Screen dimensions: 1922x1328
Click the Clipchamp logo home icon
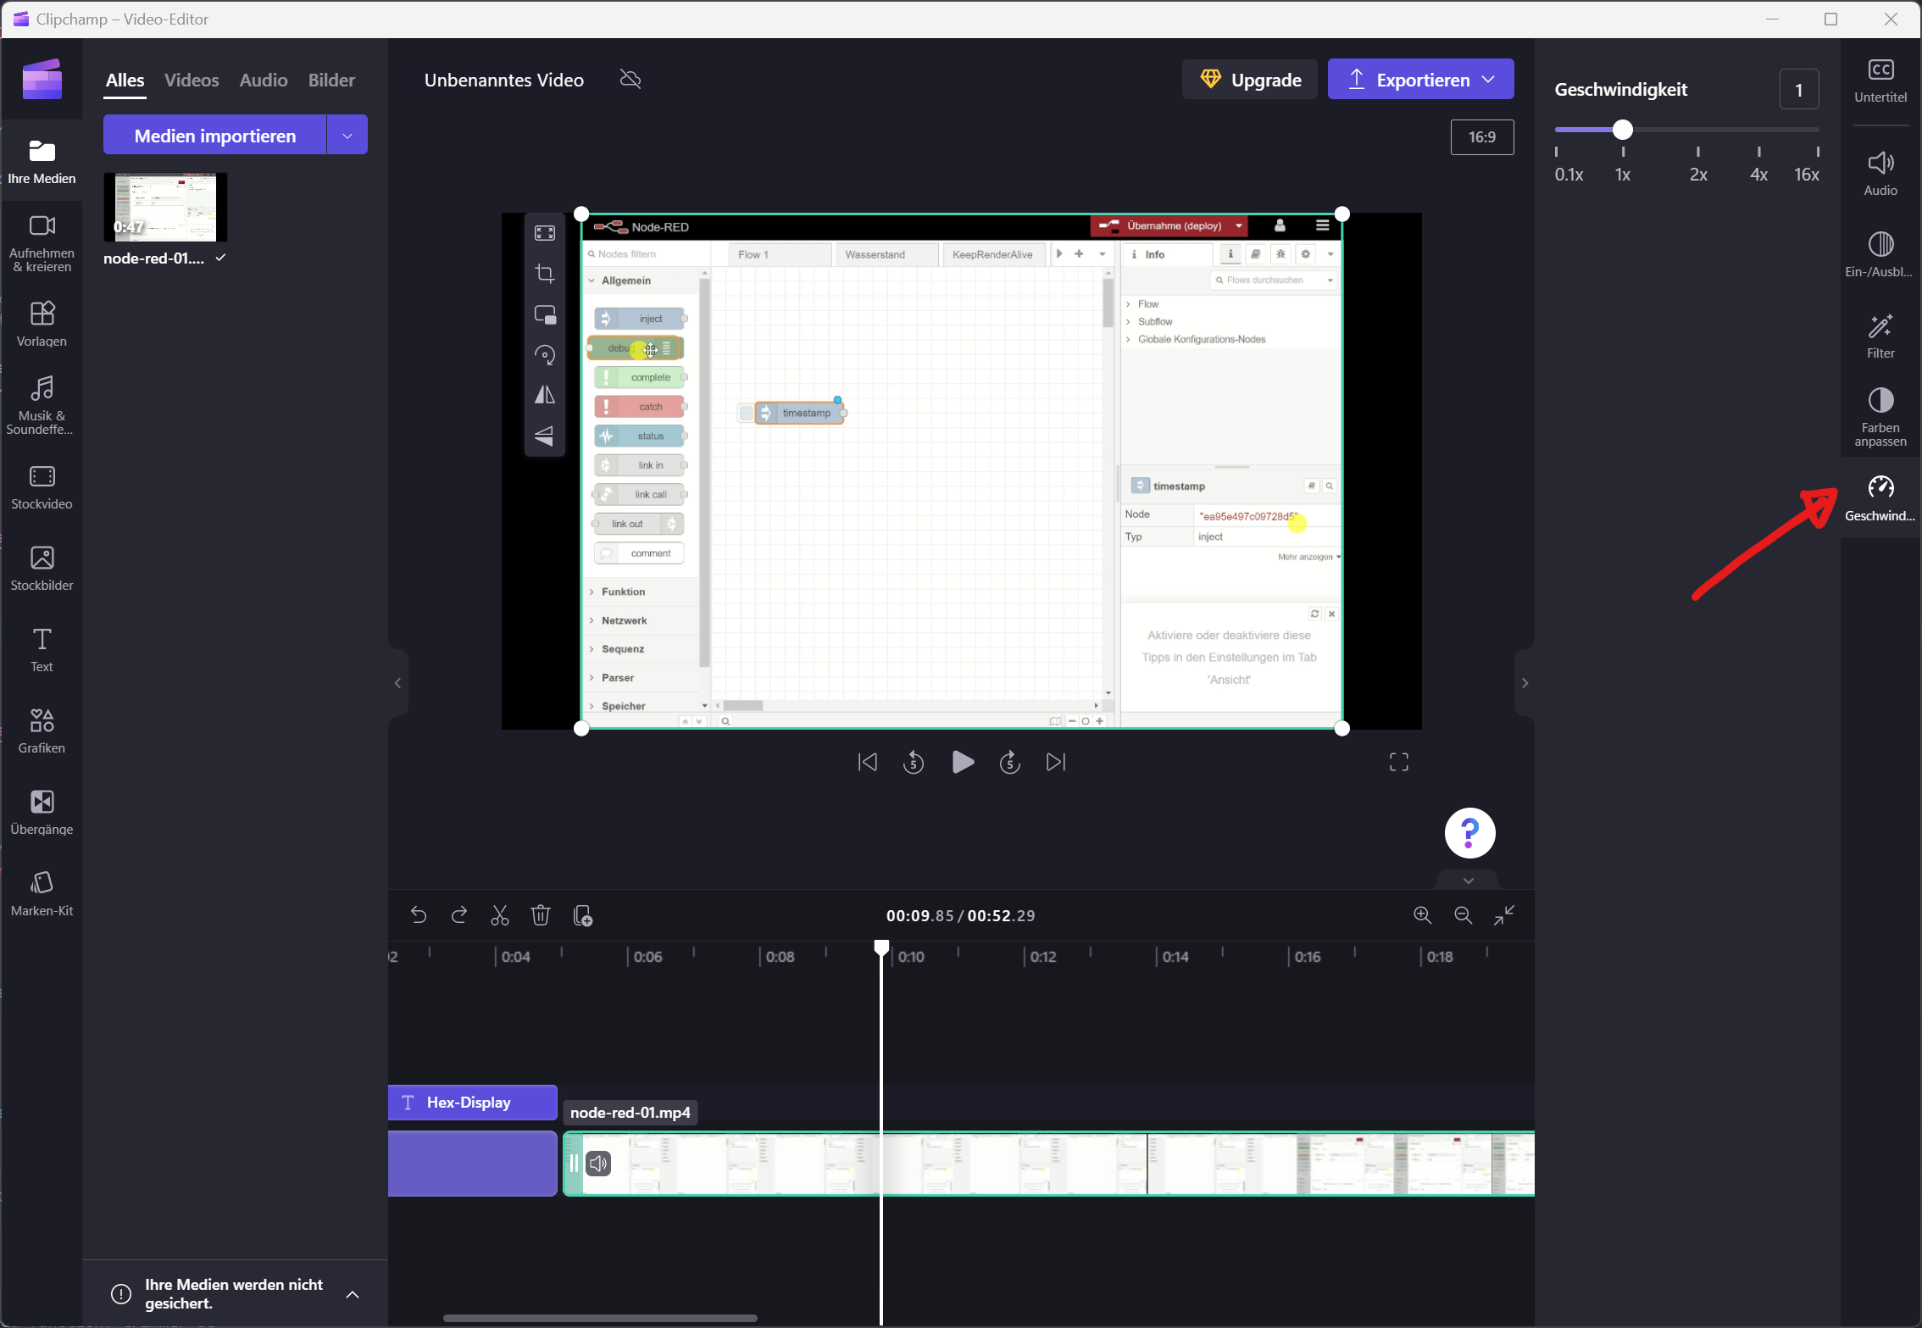click(x=42, y=79)
